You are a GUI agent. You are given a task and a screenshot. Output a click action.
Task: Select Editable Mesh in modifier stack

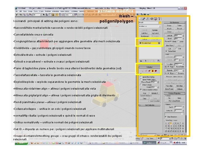click(x=150, y=43)
